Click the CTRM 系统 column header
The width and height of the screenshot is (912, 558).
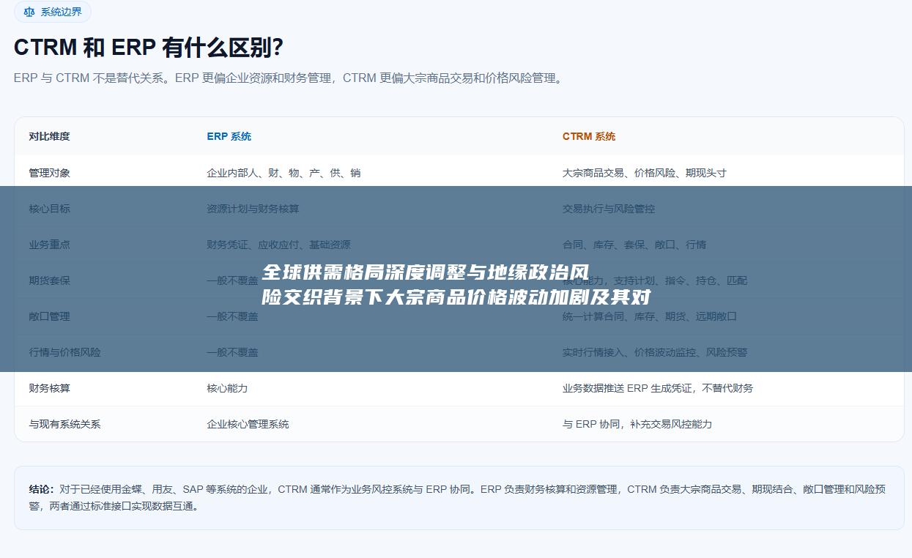(x=589, y=136)
